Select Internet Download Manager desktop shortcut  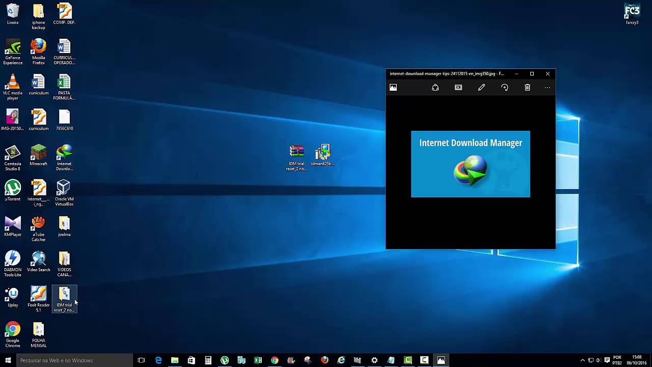point(64,158)
